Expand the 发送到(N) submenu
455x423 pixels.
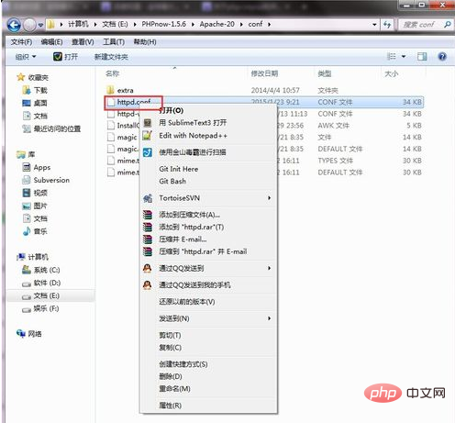208,318
